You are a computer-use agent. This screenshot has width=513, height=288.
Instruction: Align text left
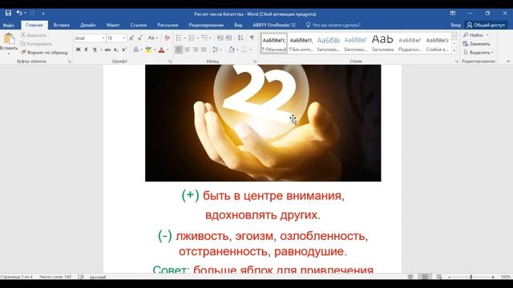coord(179,50)
